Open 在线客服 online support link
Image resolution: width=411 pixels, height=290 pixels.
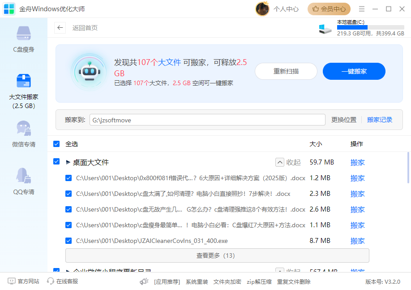pos(67,281)
